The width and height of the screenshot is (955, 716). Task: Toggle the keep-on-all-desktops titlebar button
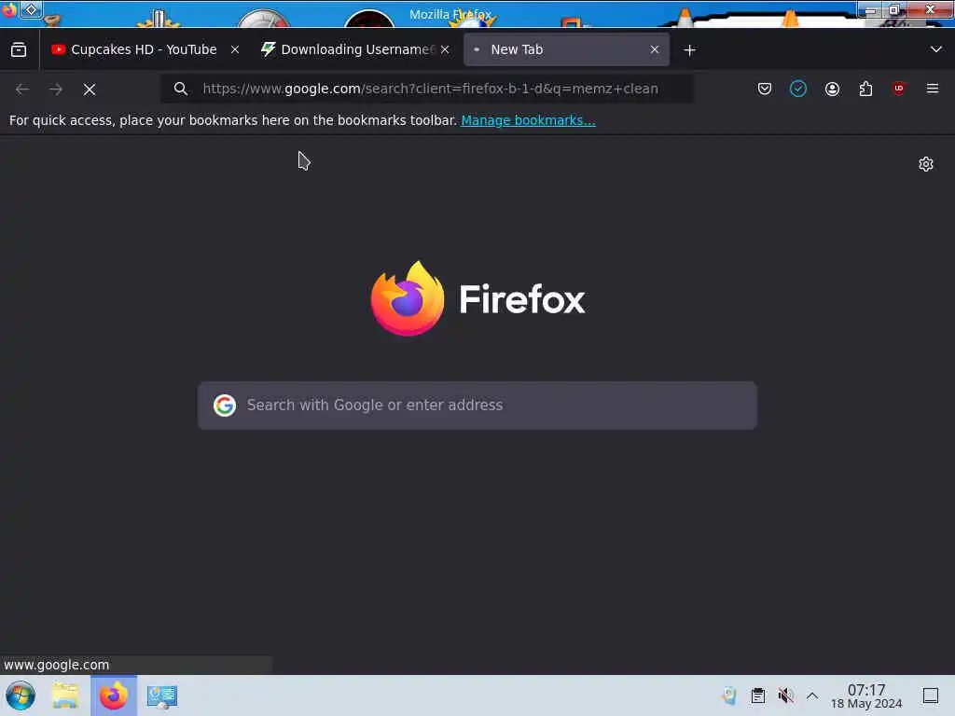(31, 9)
